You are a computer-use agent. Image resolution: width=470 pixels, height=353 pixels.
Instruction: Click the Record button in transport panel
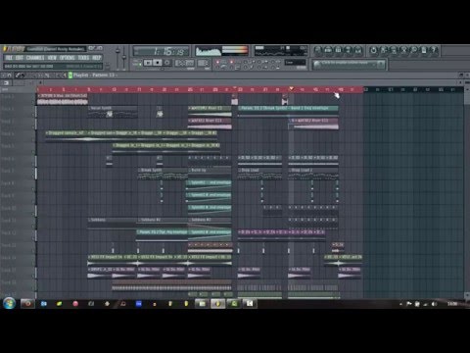[x=167, y=63]
